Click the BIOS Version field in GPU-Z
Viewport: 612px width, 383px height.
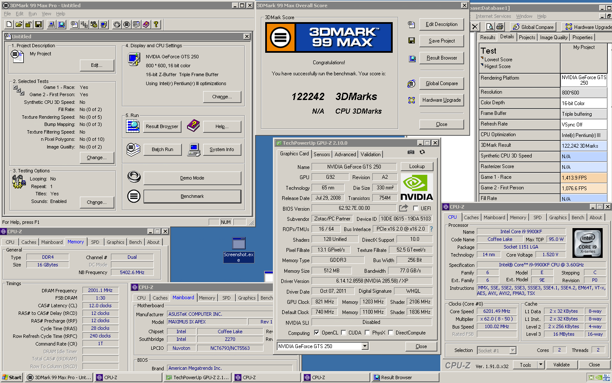pos(354,209)
